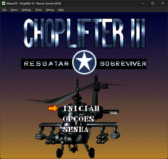Click the RESGATAR subtitle text
168x159 pixels.
[46, 64]
